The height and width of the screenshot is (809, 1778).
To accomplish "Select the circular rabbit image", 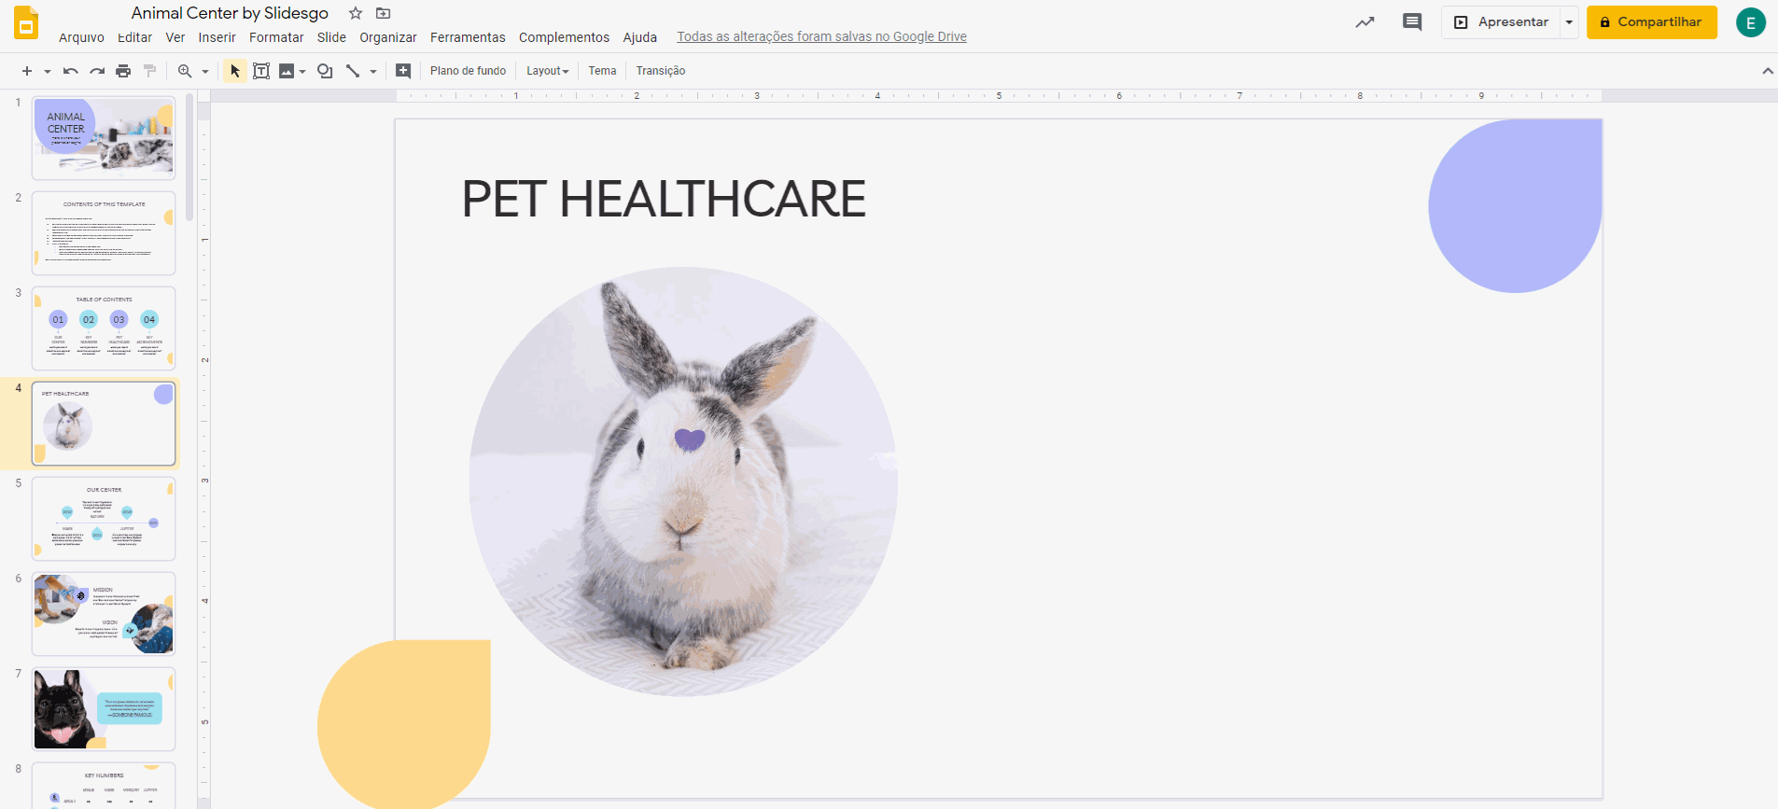I will (x=683, y=481).
